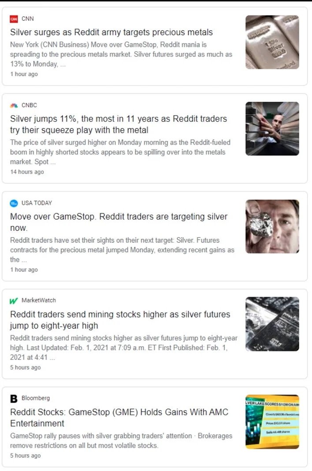Click the USA TODAY source name label
Viewport: 312px width, 471px height.
(37, 203)
